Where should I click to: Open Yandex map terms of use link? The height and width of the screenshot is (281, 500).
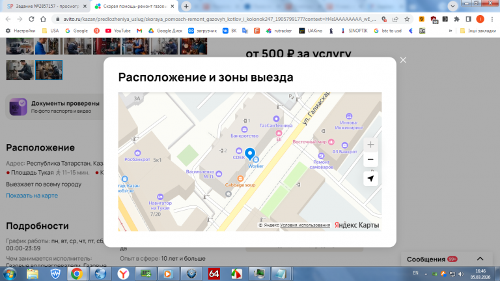305,225
